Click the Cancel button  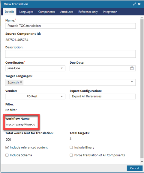(134, 168)
